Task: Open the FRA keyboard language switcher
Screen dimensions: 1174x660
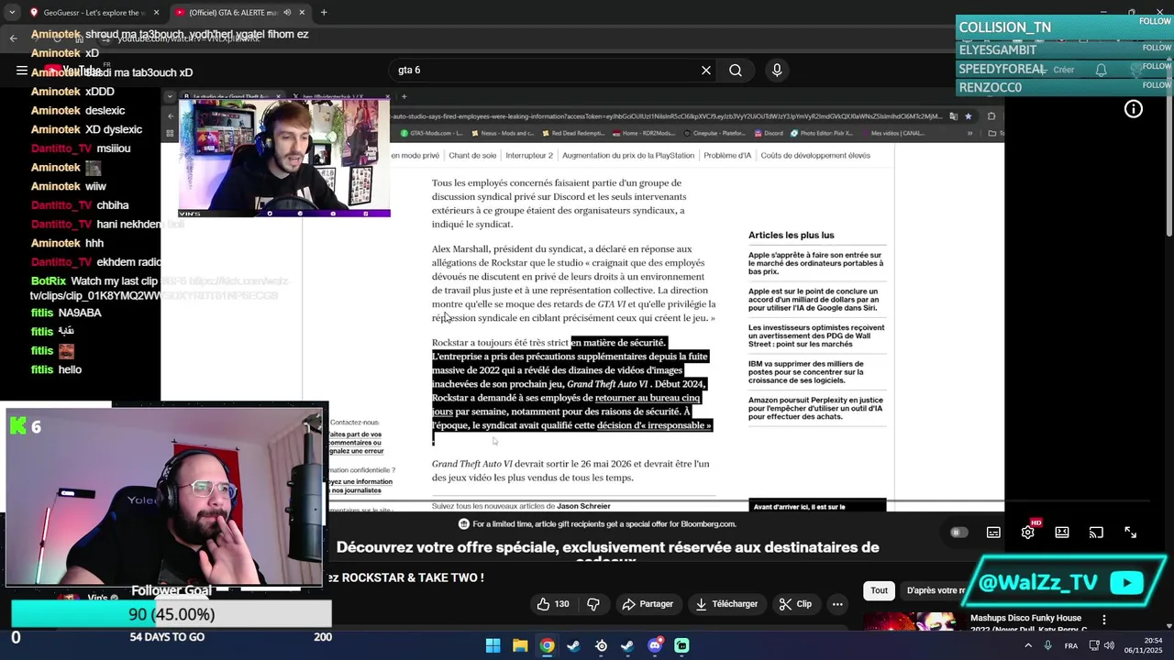Action: [1071, 645]
